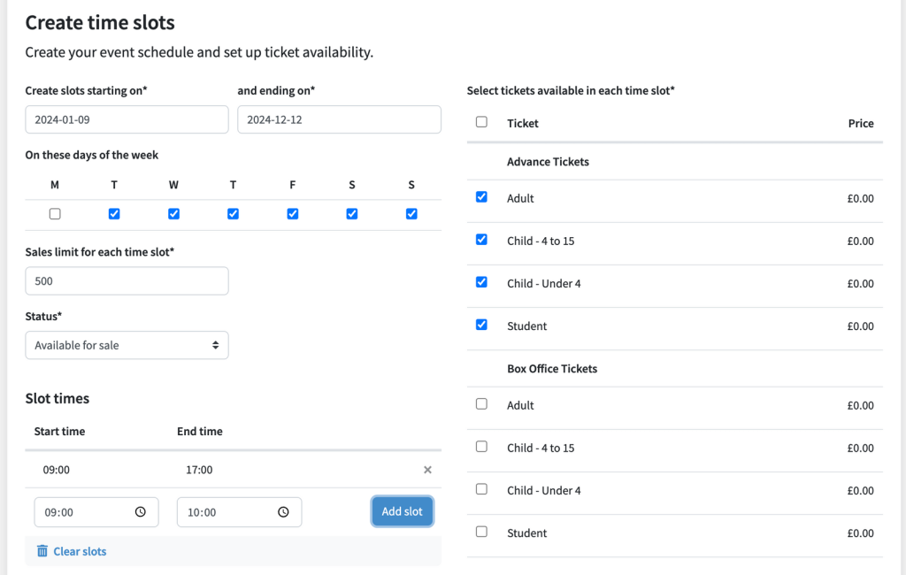The width and height of the screenshot is (906, 575).
Task: Uncheck Advance Tickets Adult checkbox
Action: (481, 197)
